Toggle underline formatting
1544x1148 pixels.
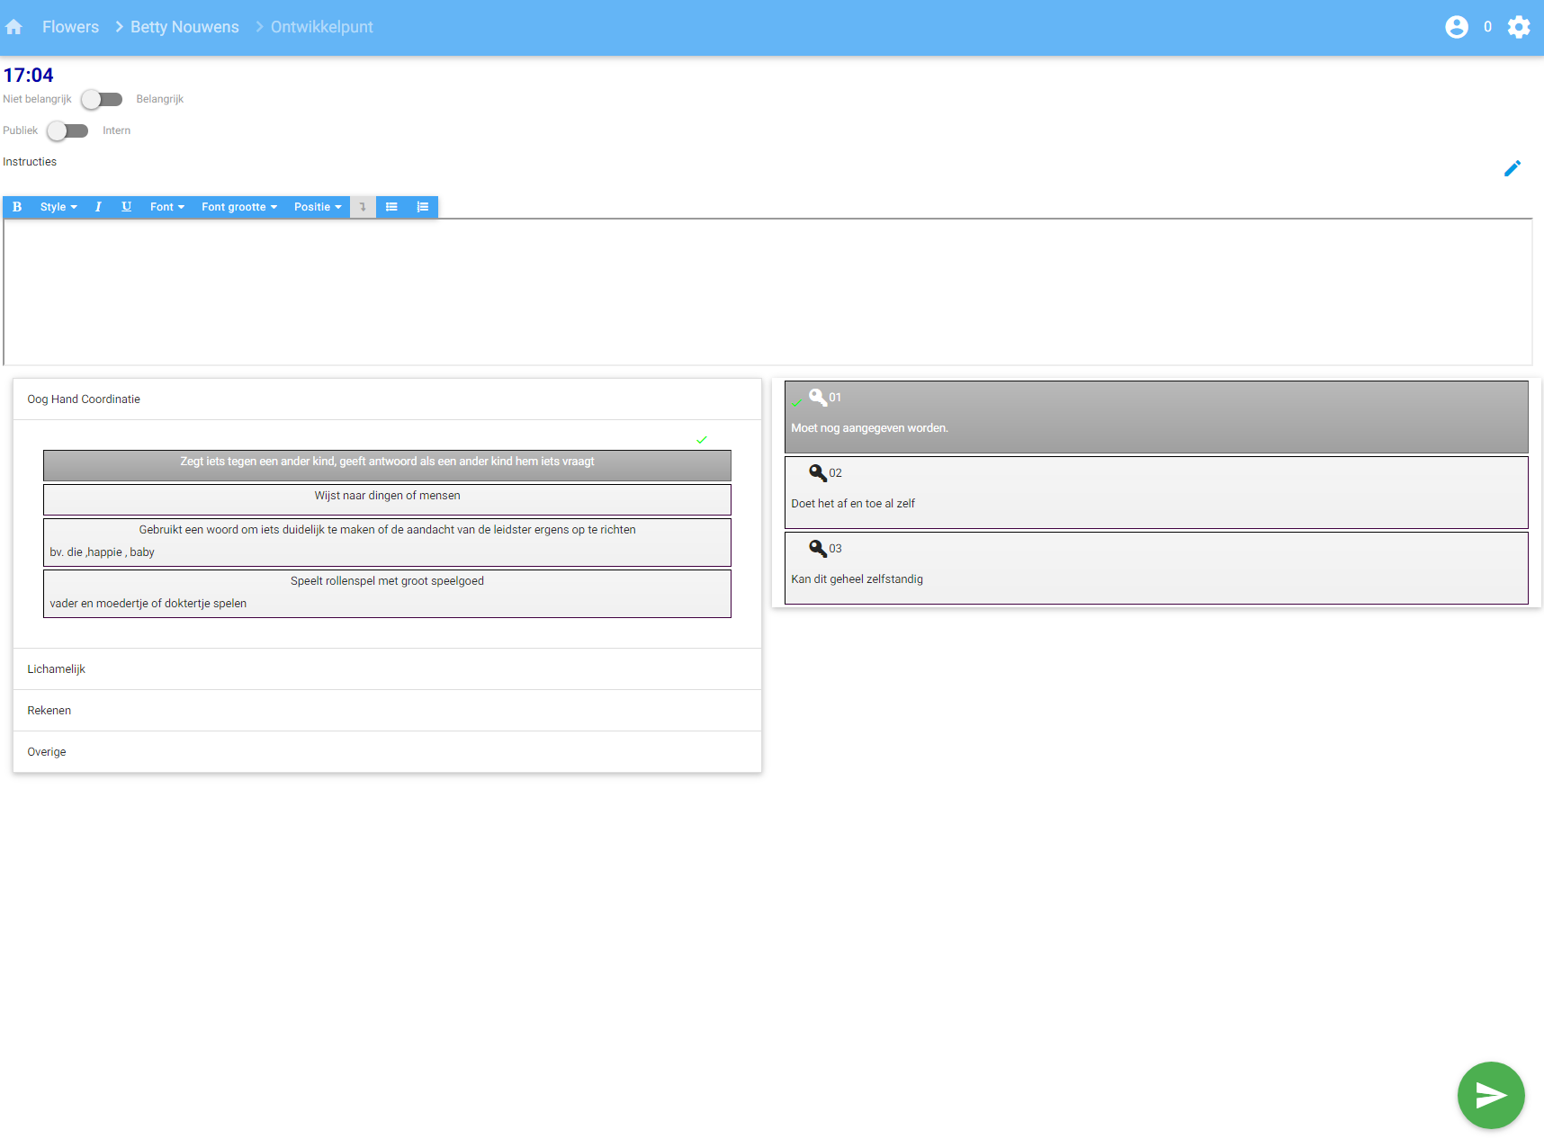coord(127,207)
